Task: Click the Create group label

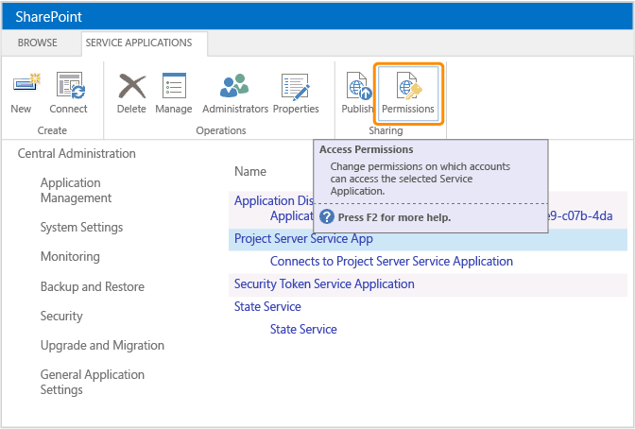Action: [x=52, y=130]
